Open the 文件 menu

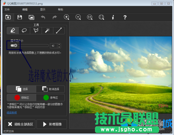click(x=7, y=9)
